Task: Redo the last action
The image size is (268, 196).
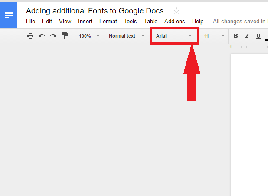Action: tap(53, 36)
